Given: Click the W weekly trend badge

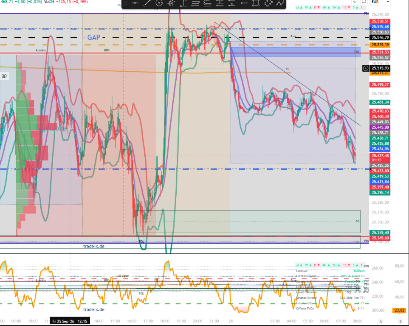Looking at the screenshot, I should tap(308, 8).
